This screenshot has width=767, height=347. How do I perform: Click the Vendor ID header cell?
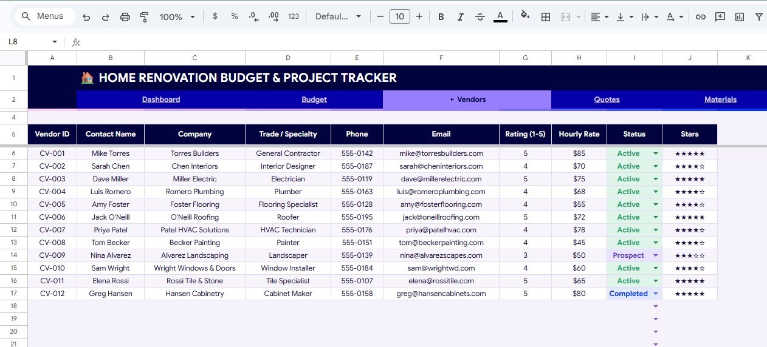pos(52,134)
